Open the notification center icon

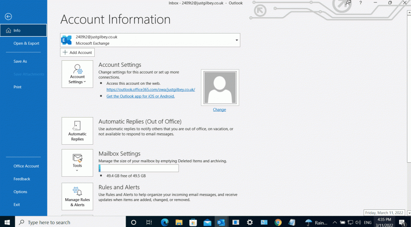tap(402, 223)
